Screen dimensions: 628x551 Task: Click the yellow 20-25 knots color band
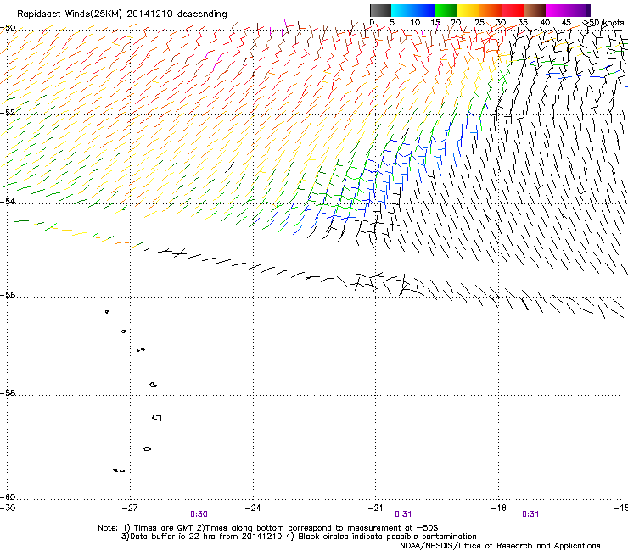[x=468, y=10]
